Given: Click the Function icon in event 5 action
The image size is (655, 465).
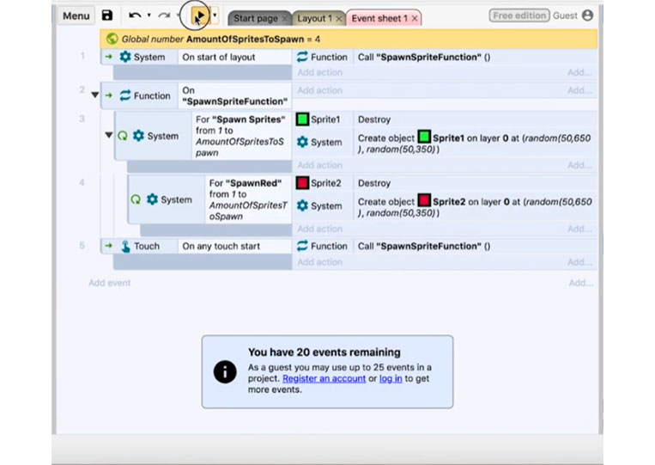Looking at the screenshot, I should 302,246.
